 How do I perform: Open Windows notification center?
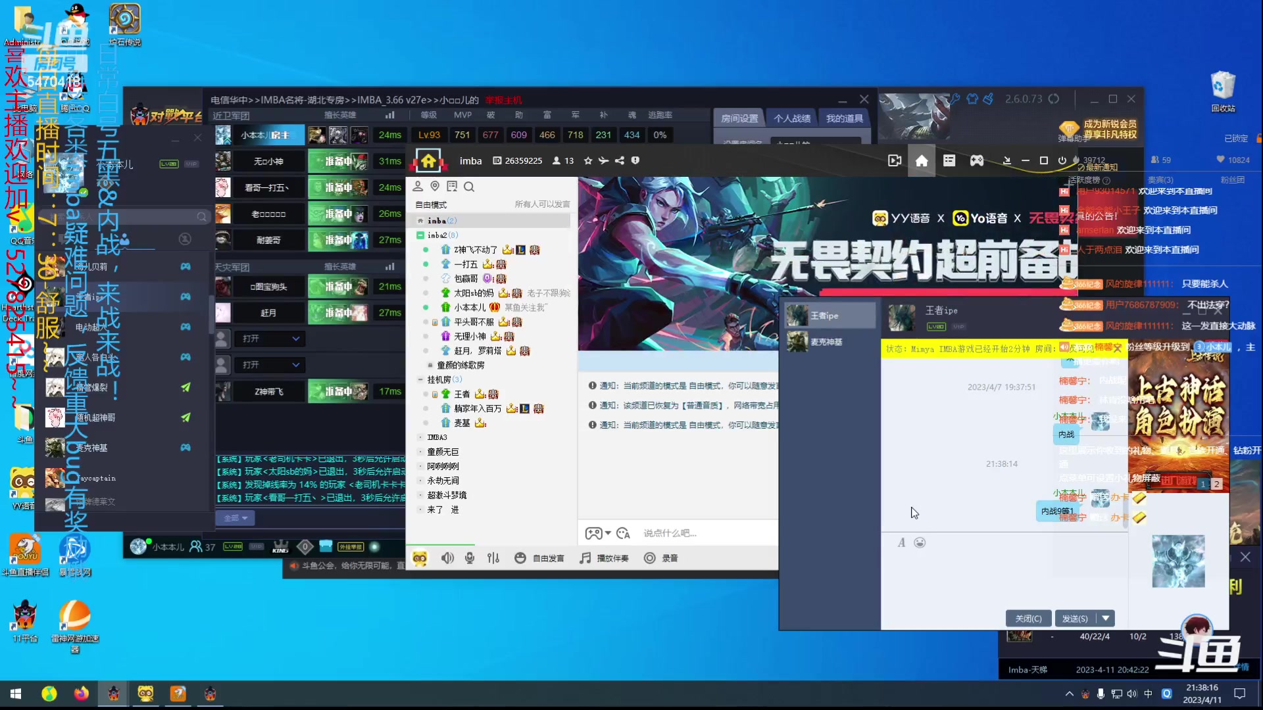(1240, 694)
